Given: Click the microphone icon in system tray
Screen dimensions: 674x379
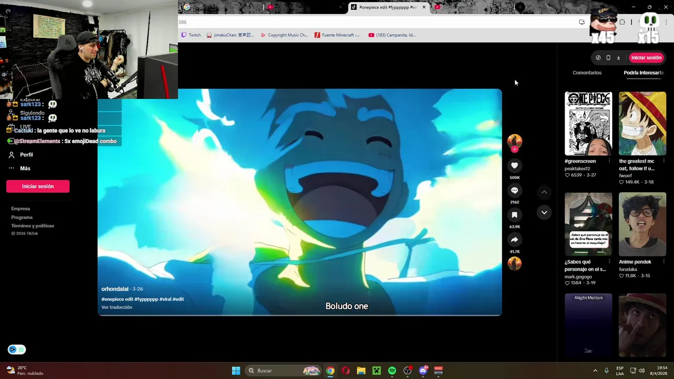Looking at the screenshot, I should [x=607, y=371].
